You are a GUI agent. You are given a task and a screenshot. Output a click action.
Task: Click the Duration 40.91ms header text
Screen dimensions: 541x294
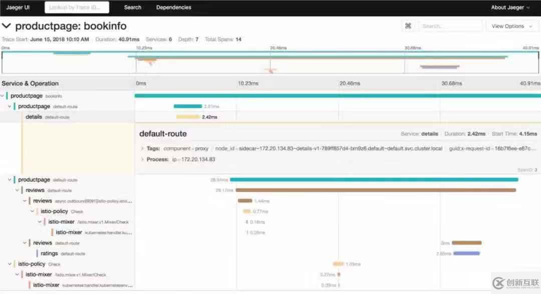117,39
